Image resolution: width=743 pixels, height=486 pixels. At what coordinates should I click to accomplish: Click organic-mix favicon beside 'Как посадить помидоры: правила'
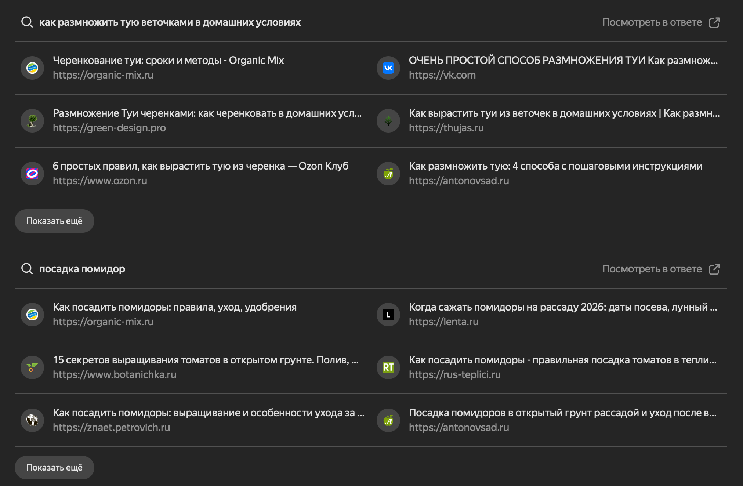[32, 315]
